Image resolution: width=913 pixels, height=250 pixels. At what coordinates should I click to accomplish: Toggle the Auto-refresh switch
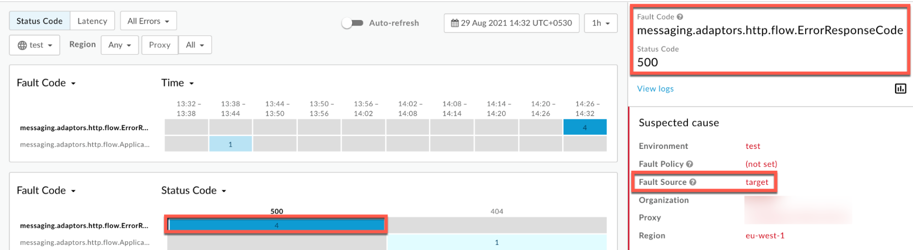pyautogui.click(x=352, y=23)
